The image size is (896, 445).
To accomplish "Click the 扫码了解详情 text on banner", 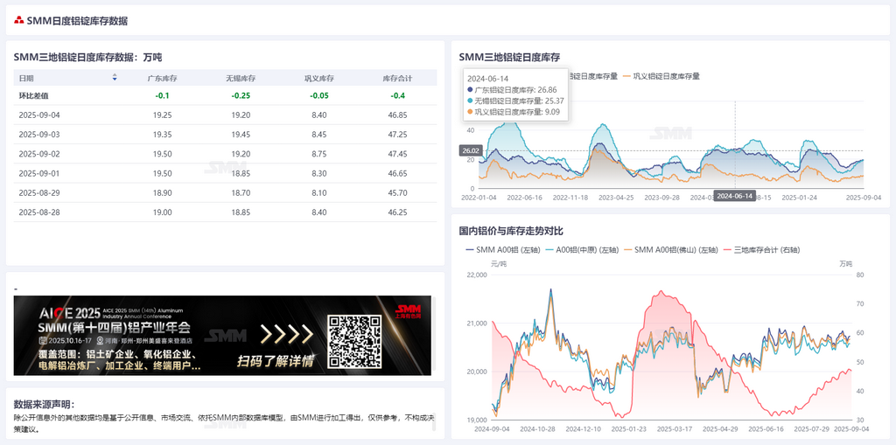I will click(x=276, y=361).
